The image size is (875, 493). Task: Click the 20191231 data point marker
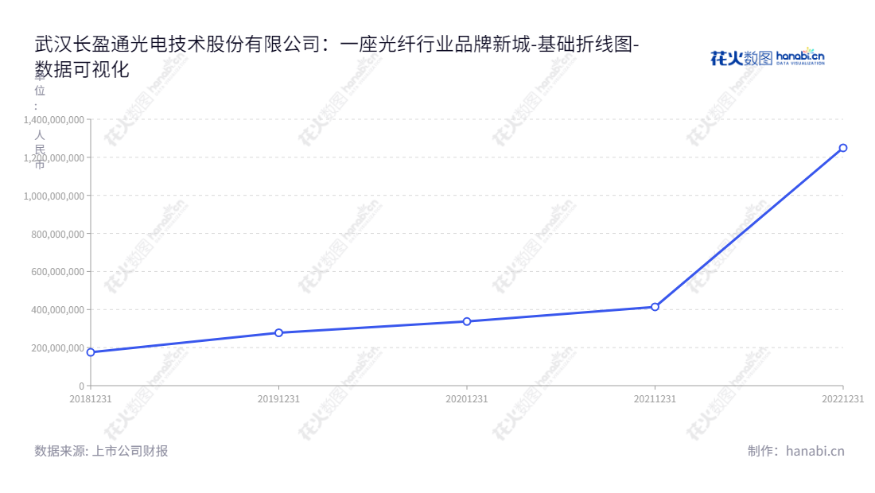tap(278, 333)
